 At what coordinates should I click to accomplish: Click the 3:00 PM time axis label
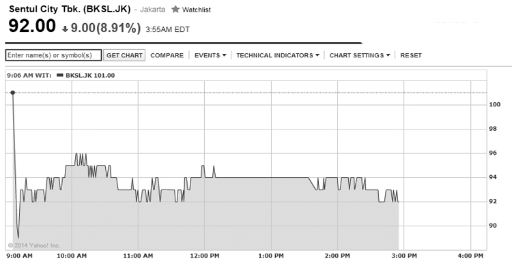[x=404, y=256]
